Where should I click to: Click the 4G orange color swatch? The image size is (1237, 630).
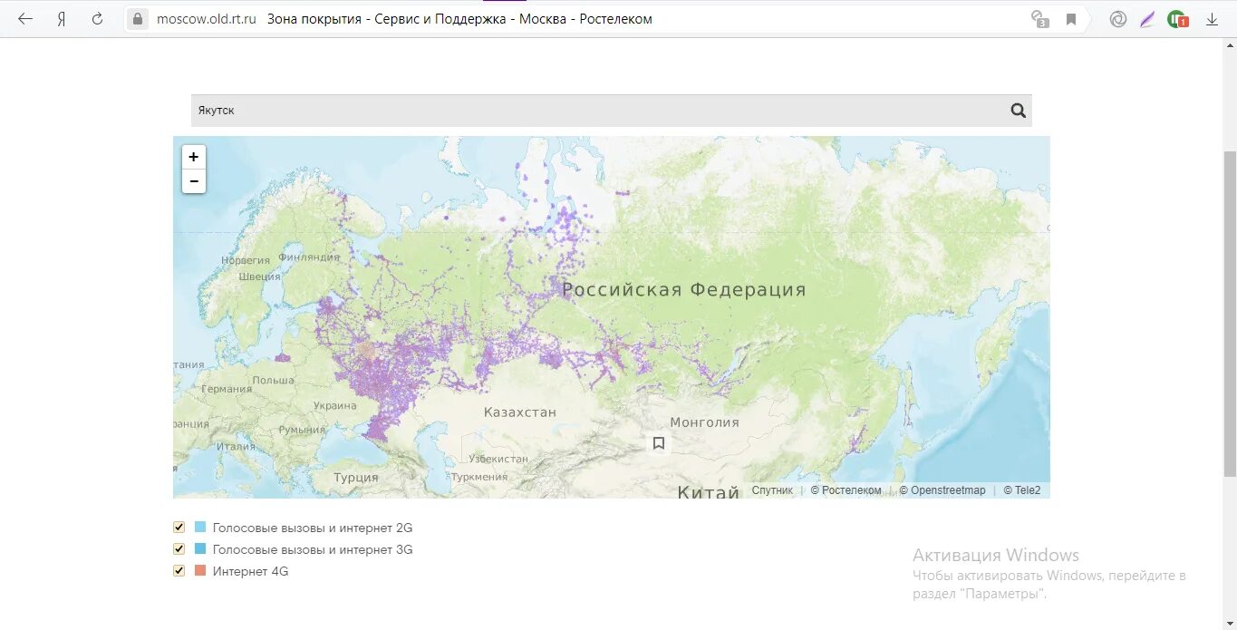[198, 570]
